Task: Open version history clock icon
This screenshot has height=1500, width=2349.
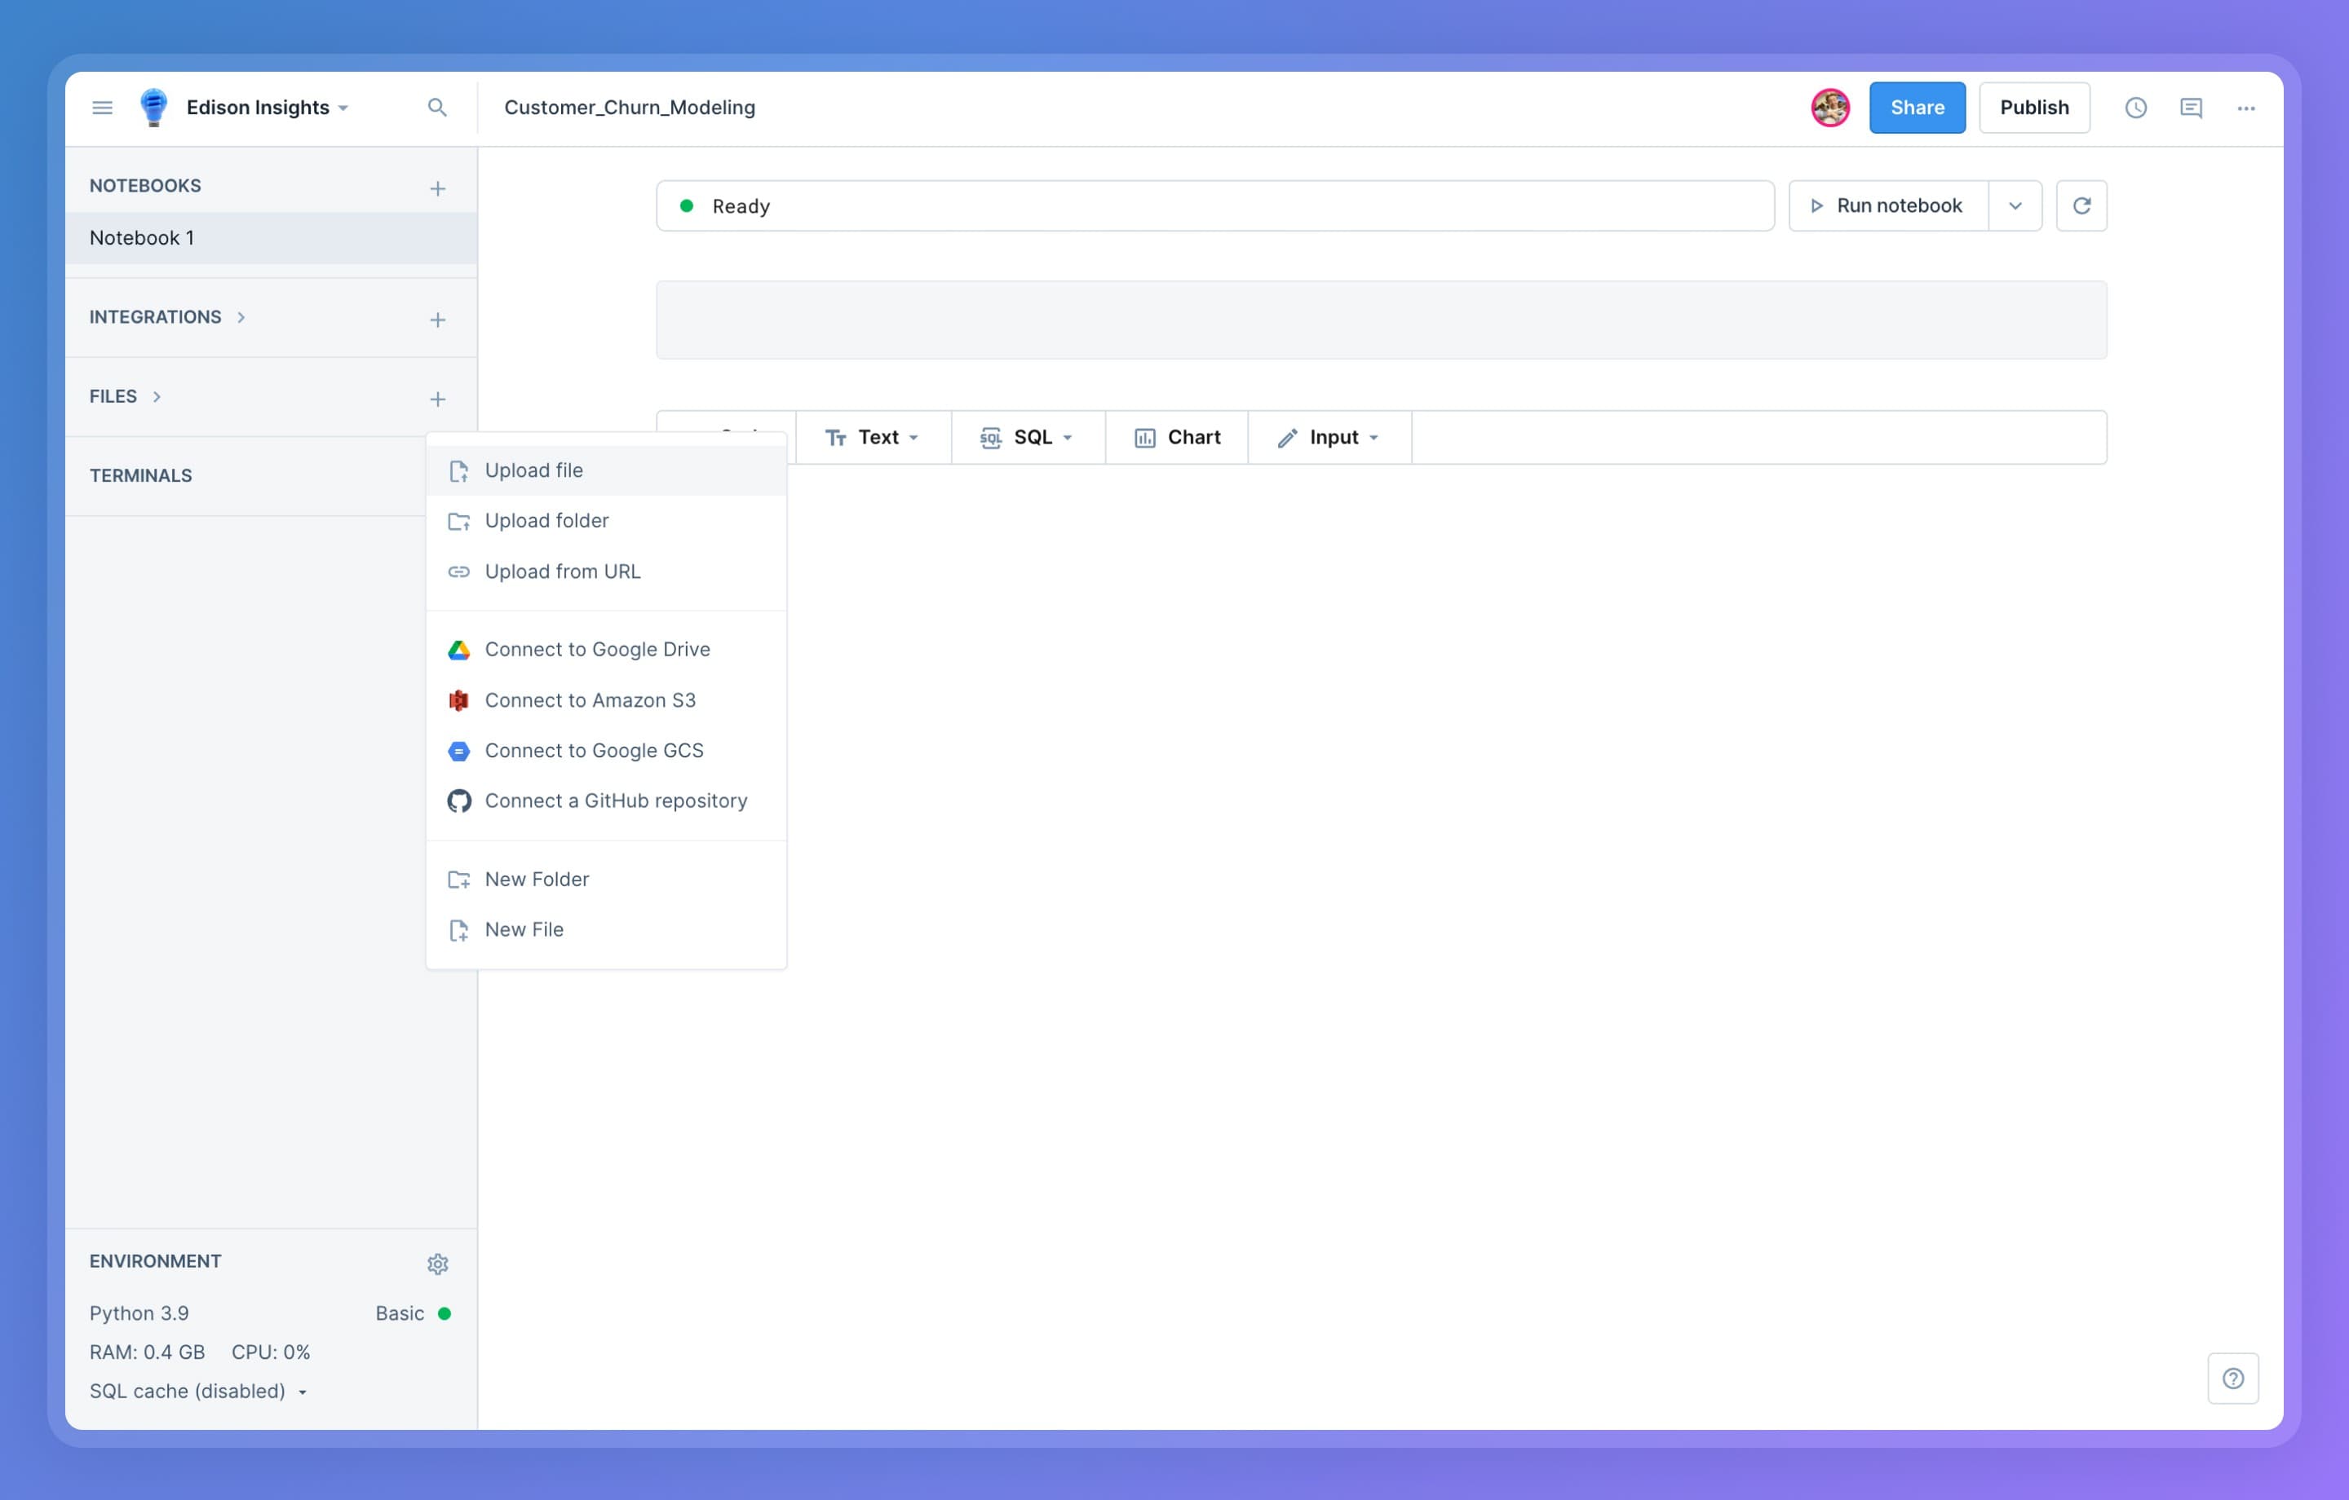Action: click(x=2135, y=108)
